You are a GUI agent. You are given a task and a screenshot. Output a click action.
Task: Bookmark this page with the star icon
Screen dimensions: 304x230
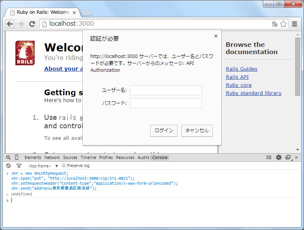(283, 24)
